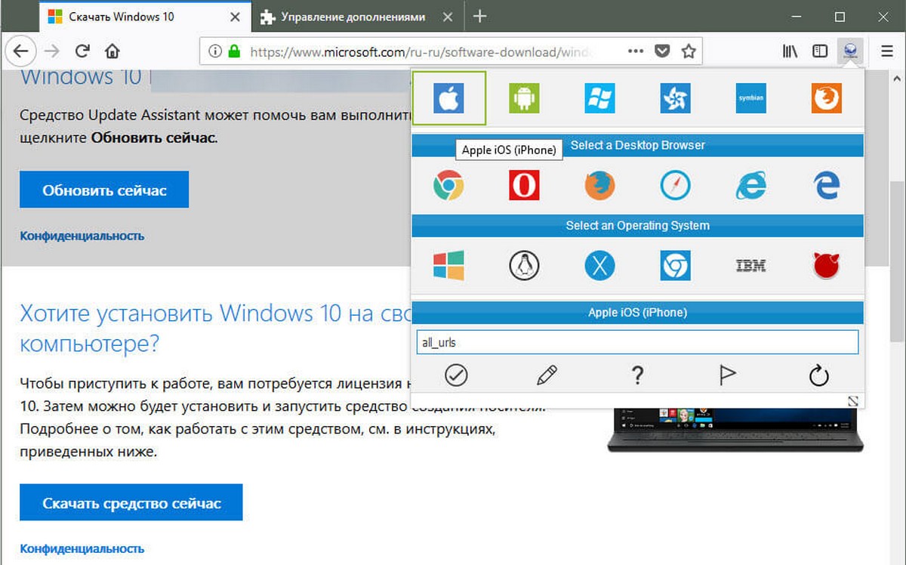Click the all_urls input field

(x=637, y=342)
